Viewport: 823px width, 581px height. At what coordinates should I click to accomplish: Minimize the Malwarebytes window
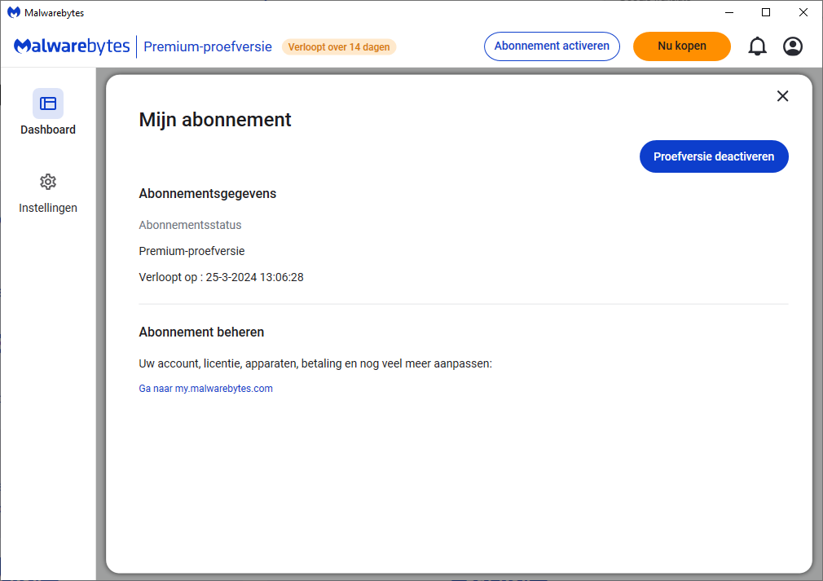coord(729,12)
